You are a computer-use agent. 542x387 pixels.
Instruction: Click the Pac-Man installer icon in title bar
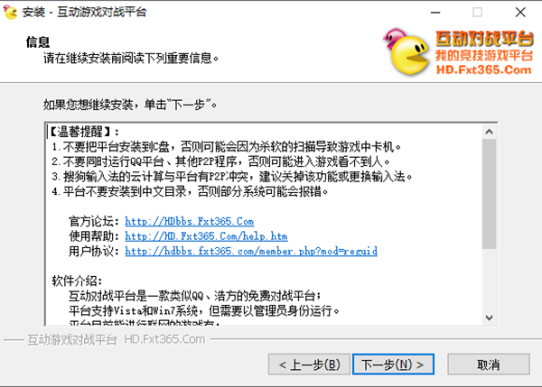(10, 12)
